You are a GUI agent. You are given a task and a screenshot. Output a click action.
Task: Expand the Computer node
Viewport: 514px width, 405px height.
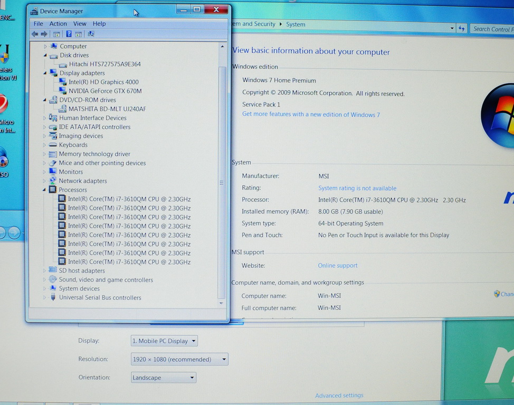(x=45, y=46)
